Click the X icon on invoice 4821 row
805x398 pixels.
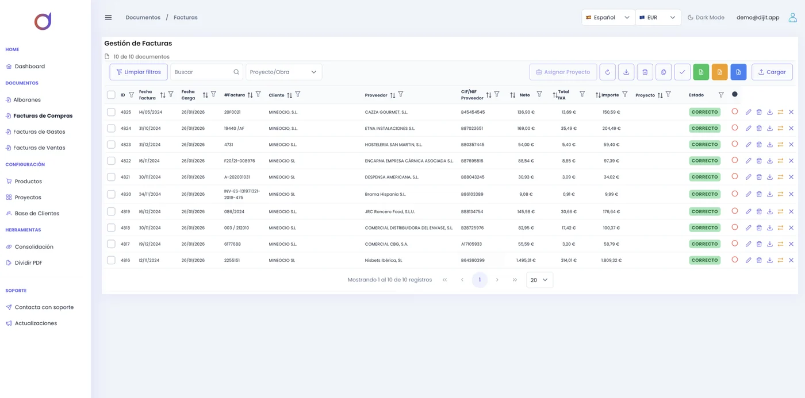(x=791, y=177)
